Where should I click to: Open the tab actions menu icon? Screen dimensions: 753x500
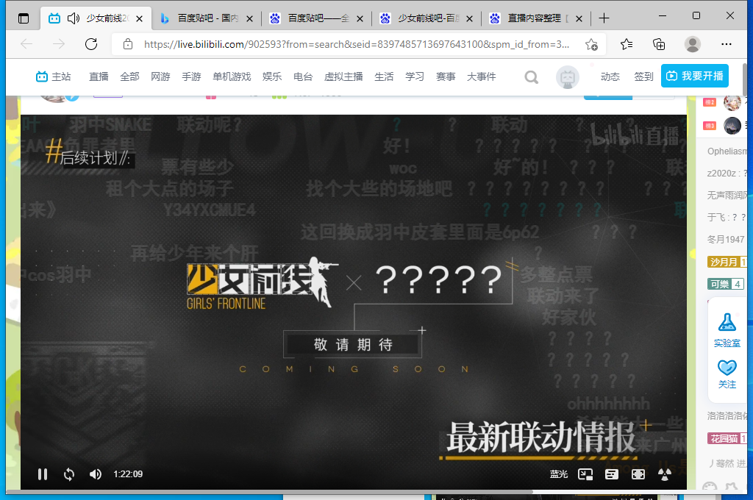(x=23, y=18)
